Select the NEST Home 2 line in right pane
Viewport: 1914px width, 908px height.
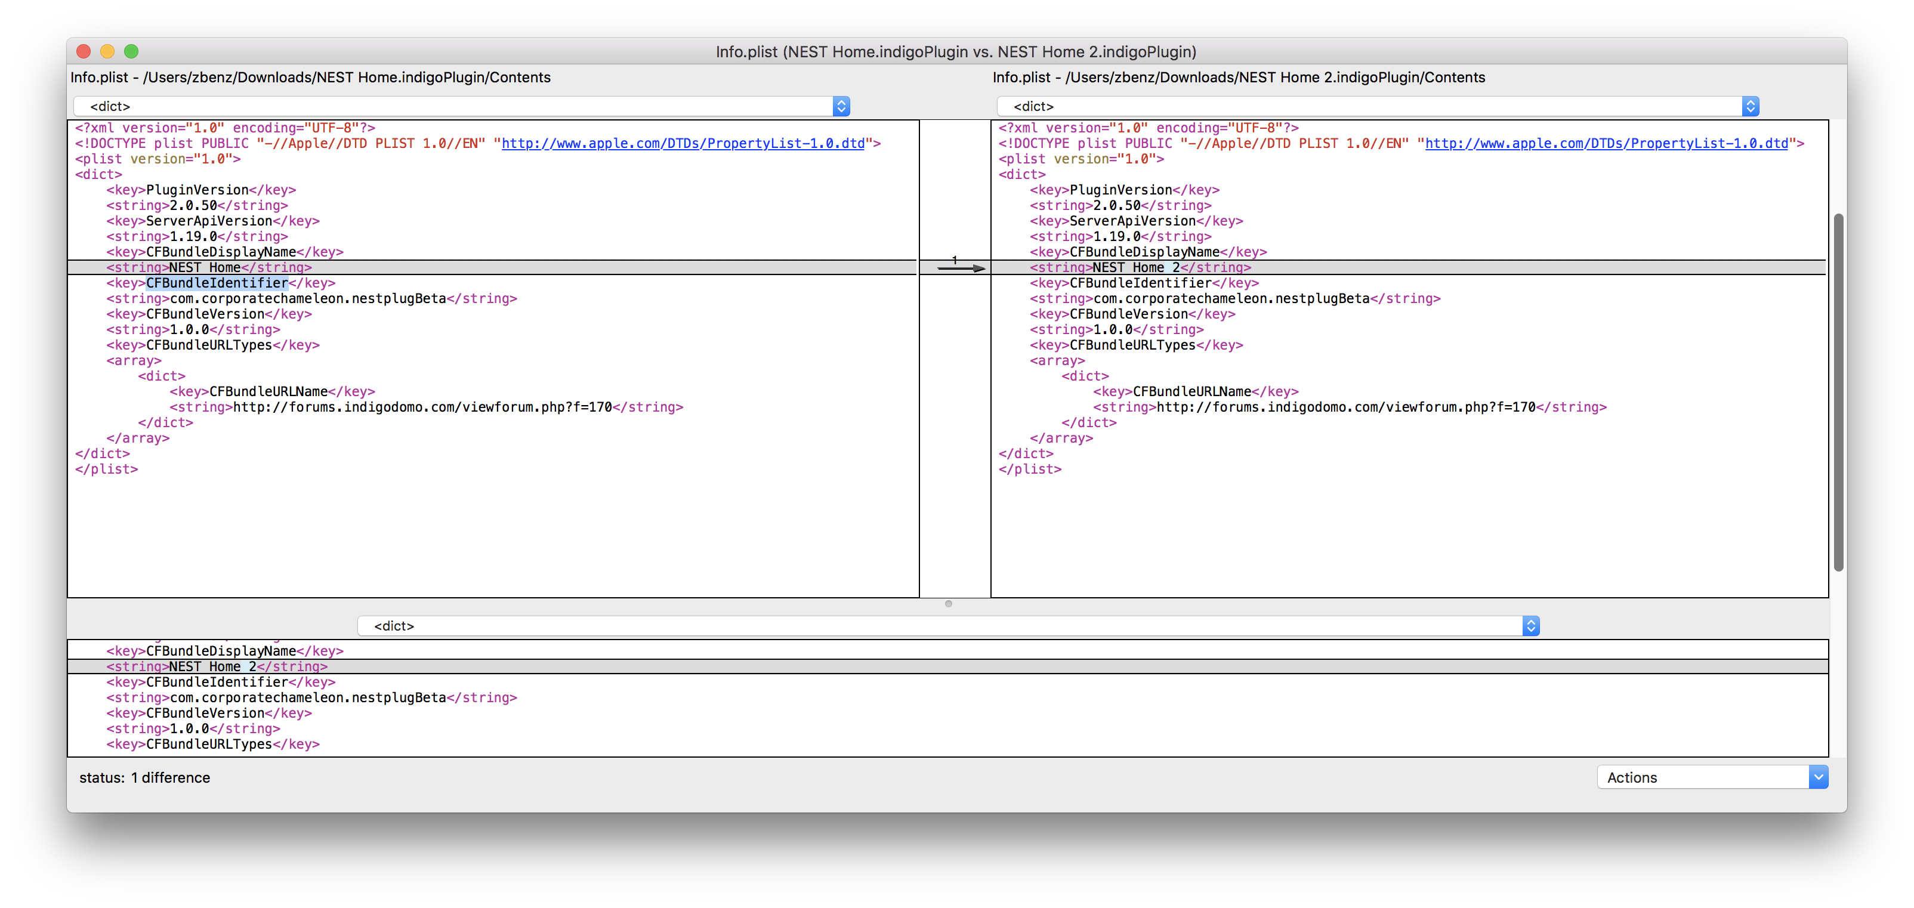pyautogui.click(x=1409, y=267)
